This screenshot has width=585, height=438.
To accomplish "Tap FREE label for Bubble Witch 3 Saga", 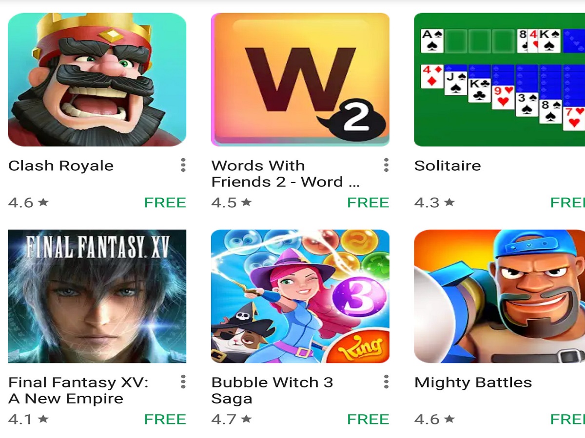I will (368, 420).
